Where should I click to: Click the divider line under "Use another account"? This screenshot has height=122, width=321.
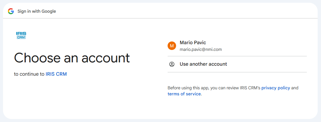click(x=237, y=72)
